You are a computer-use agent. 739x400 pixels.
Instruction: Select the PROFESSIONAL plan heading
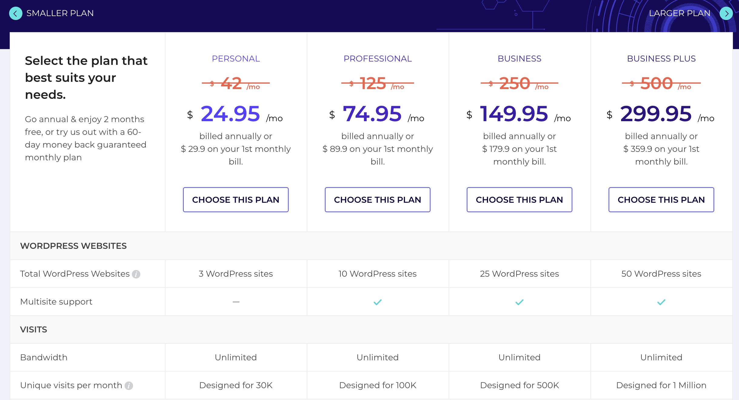pos(378,58)
